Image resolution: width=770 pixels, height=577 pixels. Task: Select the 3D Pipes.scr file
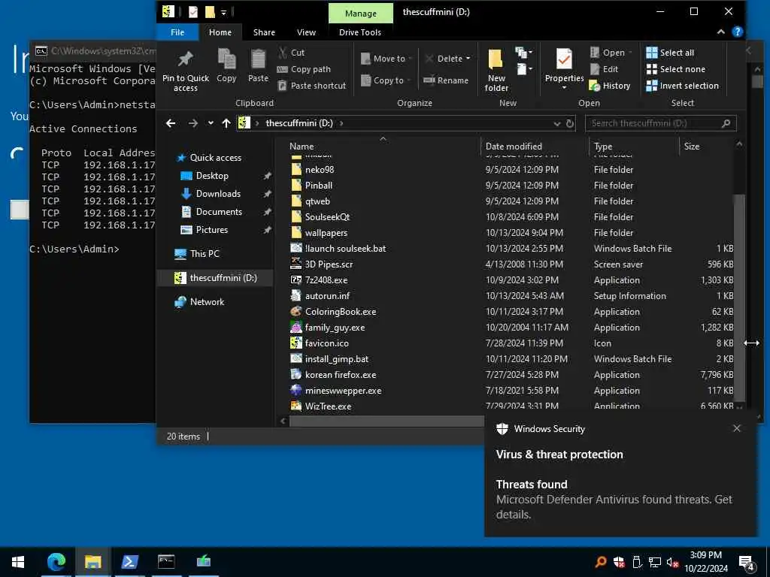[329, 264]
